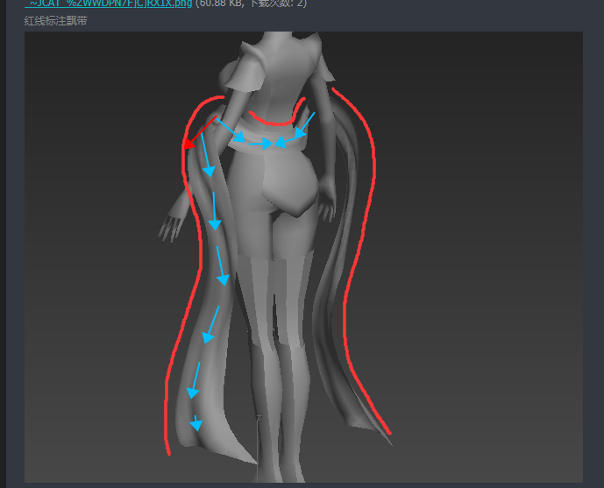The image size is (604, 488).
Task: Open the 3D character model image
Action: [303, 257]
